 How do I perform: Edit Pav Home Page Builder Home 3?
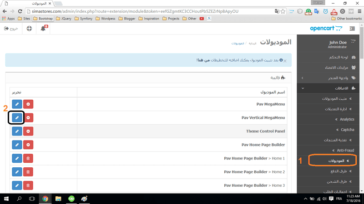pos(17,185)
